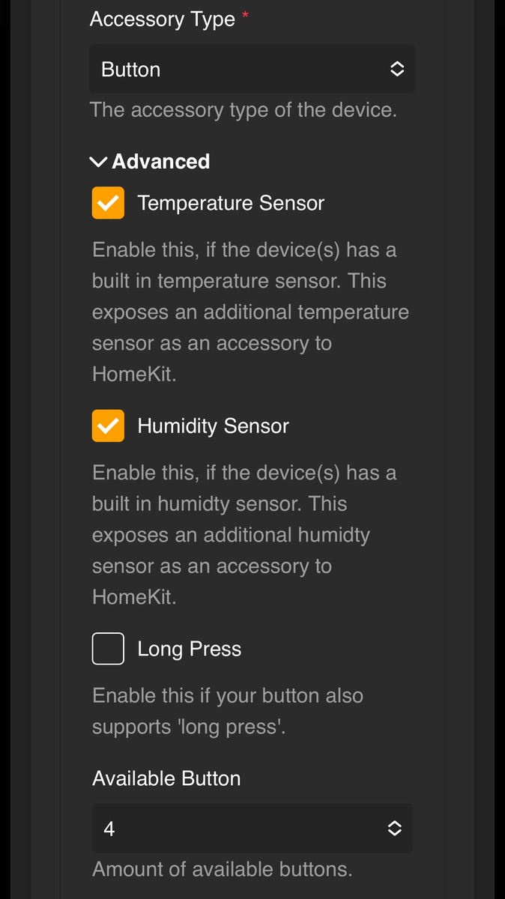Screen dimensions: 505x899
Task: Click the Accessory Type field label
Action: pyautogui.click(x=162, y=19)
